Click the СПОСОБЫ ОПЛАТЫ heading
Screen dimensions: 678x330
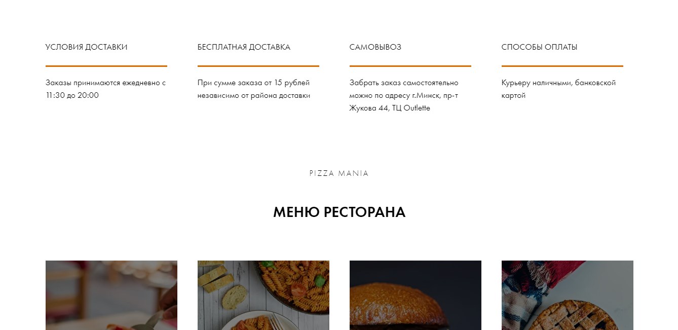[x=539, y=47]
